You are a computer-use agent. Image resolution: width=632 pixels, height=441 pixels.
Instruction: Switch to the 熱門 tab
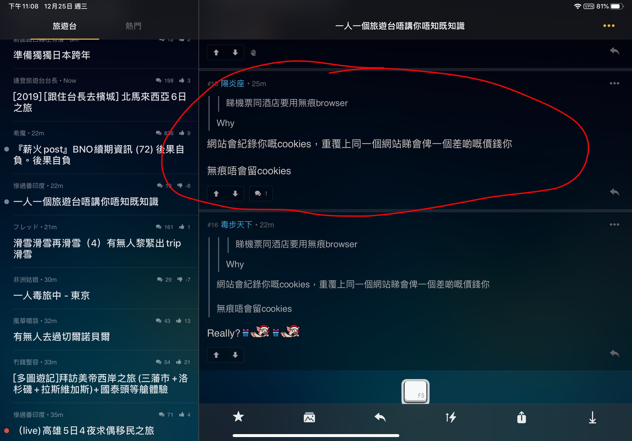(x=133, y=26)
